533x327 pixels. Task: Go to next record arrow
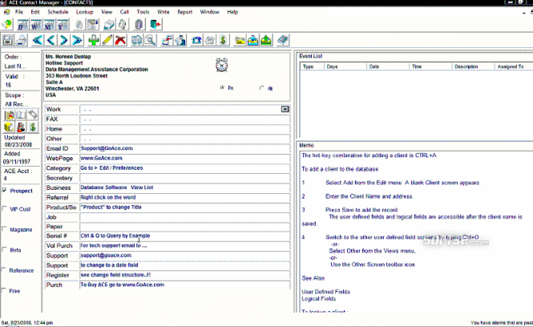63,40
